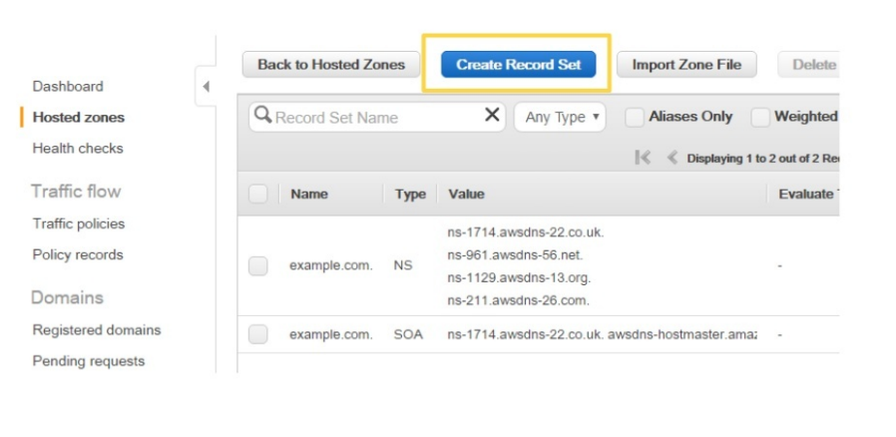Sort records by Type column
Screen dimensions: 896x437
[x=410, y=194]
